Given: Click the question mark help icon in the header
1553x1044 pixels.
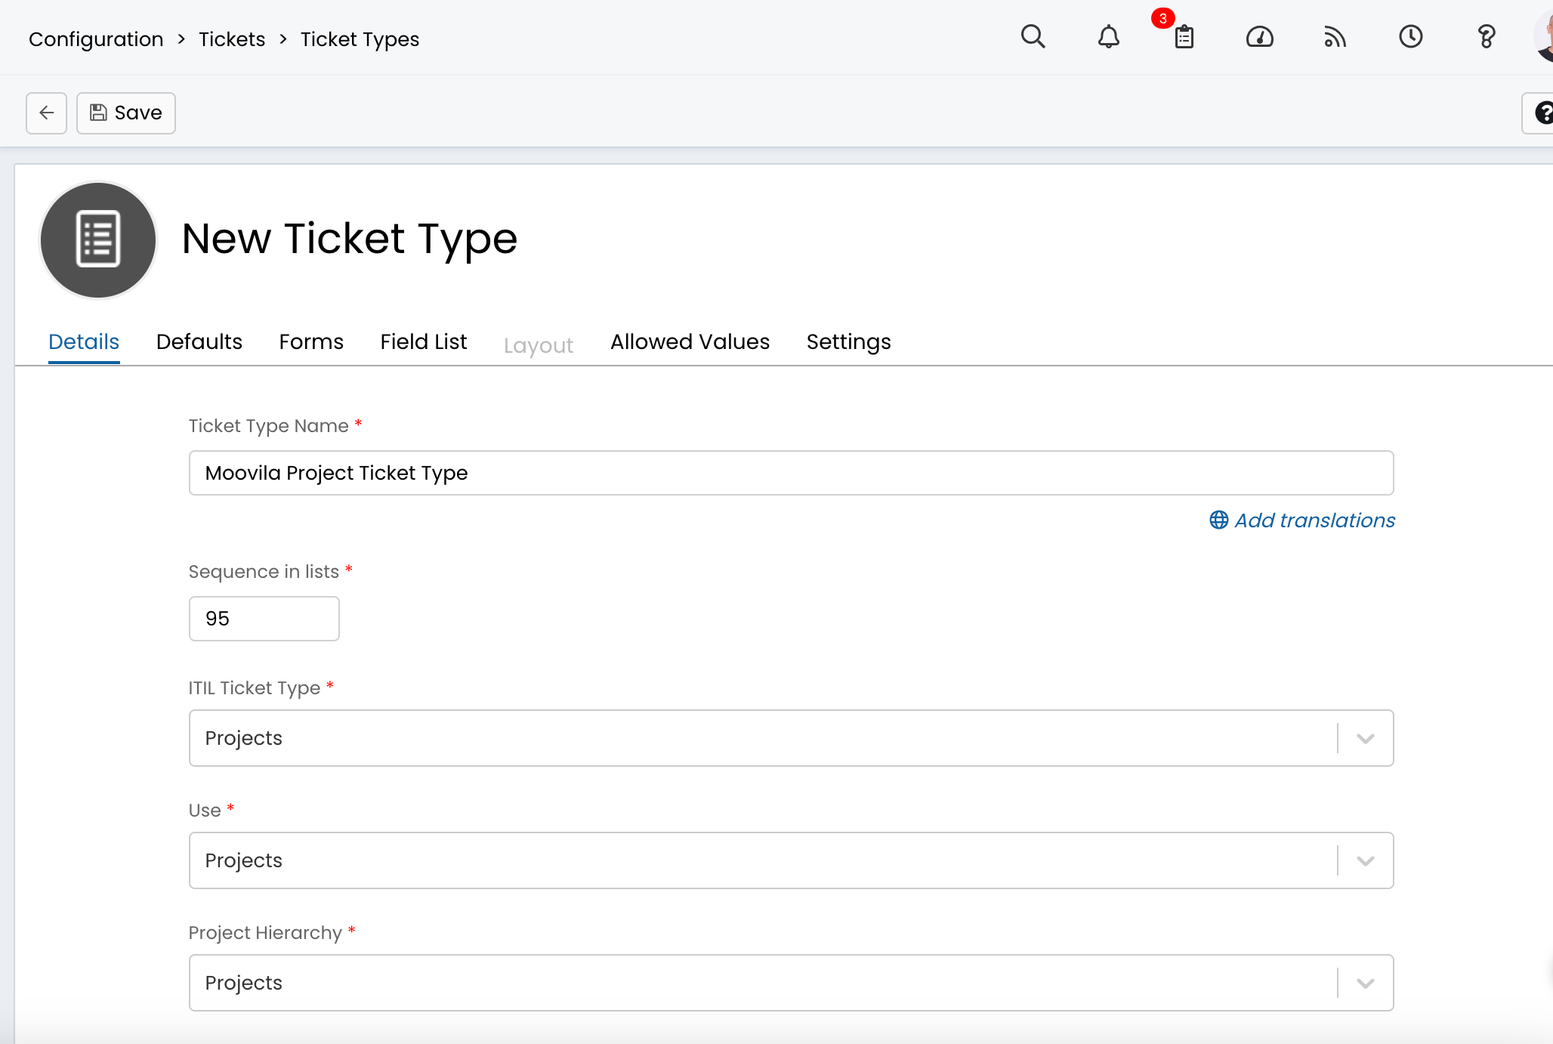Looking at the screenshot, I should (1486, 36).
